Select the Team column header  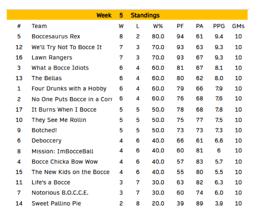coord(39,26)
